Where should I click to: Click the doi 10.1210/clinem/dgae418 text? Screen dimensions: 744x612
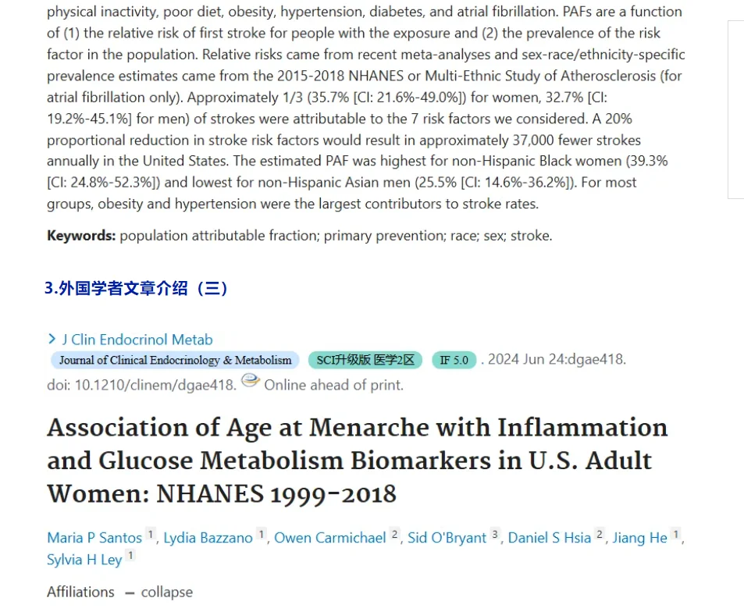pyautogui.click(x=141, y=385)
